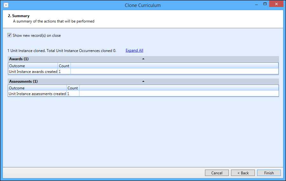Collapse the Assessments (1) section arrow
The image size is (286, 181).
(143, 81)
